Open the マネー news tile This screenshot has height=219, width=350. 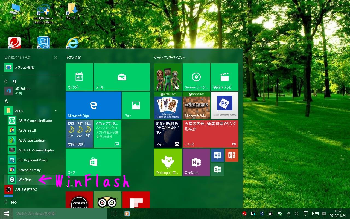(x=168, y=134)
